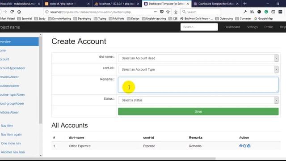Viewport: 286px width, 161px height.
Task: Click the 'Expense' cont-id table cell
Action: click(149, 146)
